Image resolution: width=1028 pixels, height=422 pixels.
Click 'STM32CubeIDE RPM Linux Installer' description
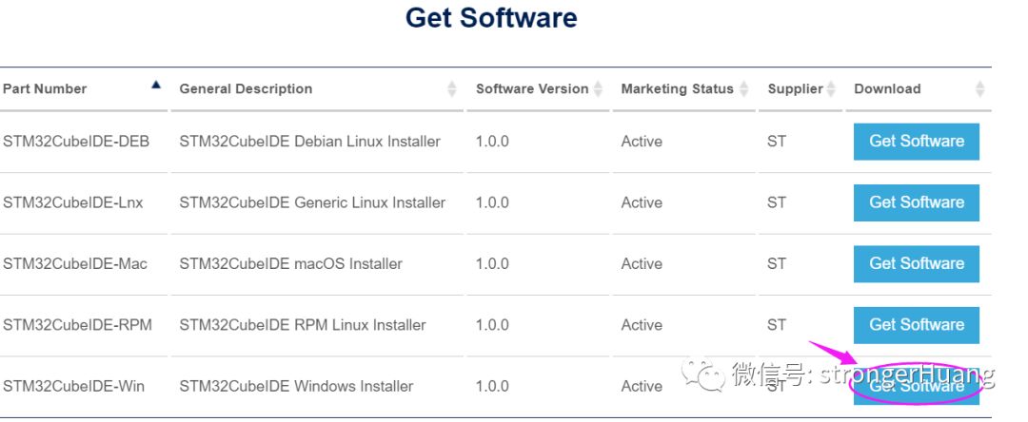click(x=303, y=325)
